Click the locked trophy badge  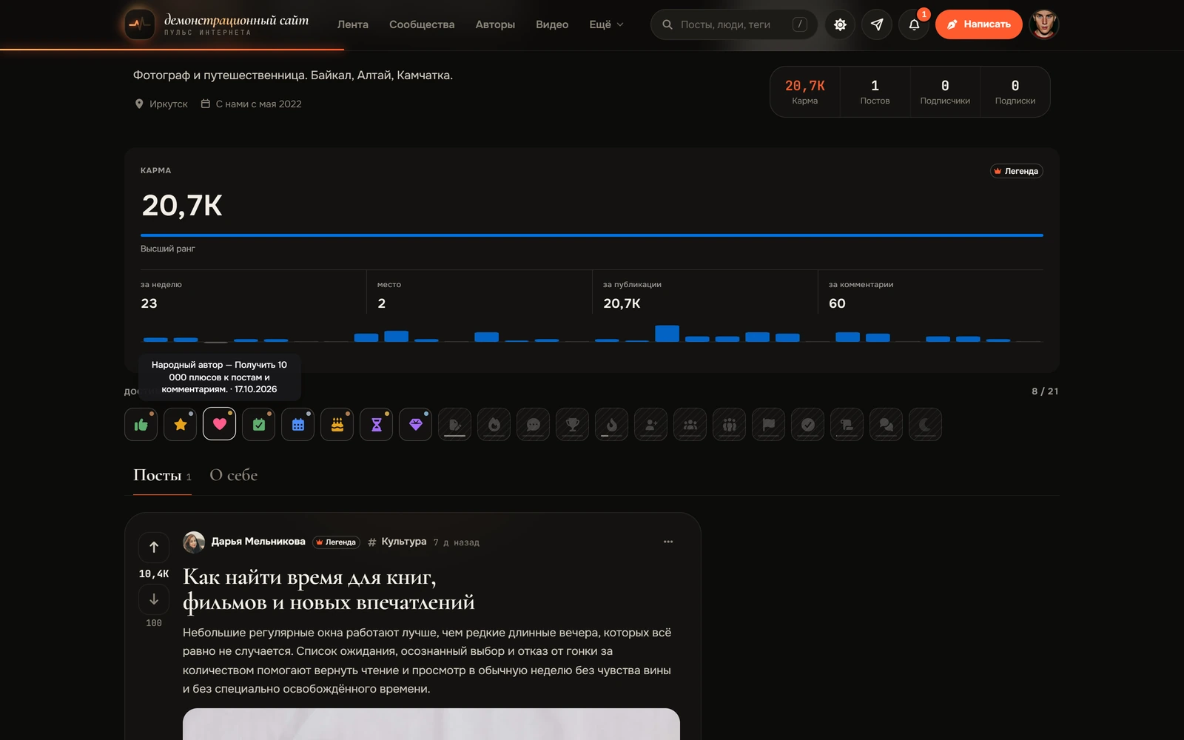572,425
